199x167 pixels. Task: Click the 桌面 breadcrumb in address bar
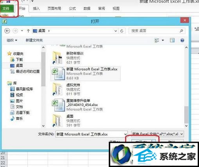pos(42,31)
